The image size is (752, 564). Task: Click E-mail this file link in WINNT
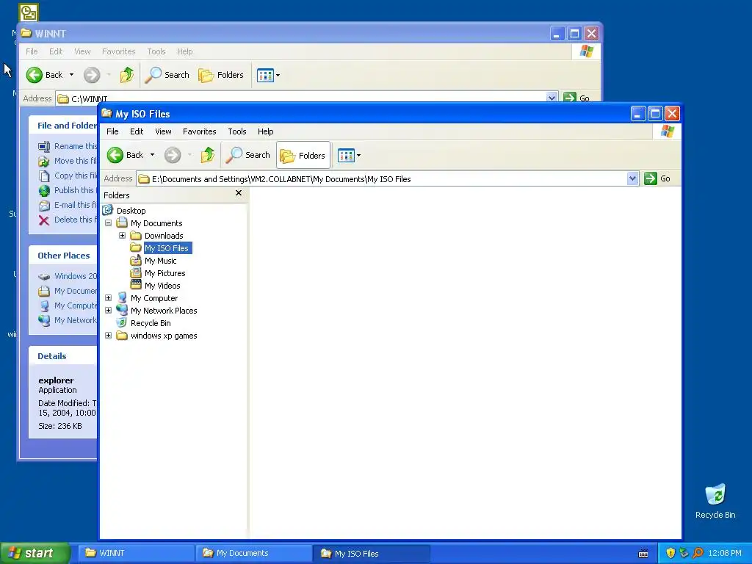(76, 205)
